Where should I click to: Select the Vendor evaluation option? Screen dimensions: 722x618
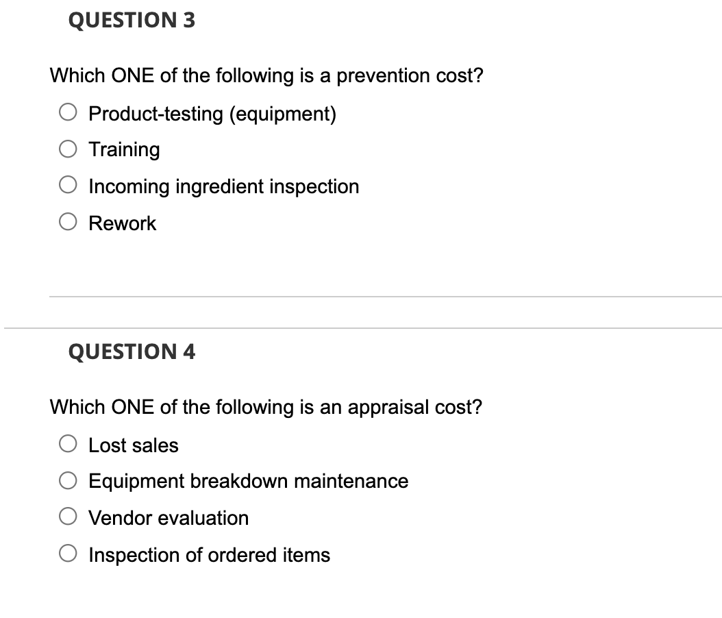[x=68, y=516]
